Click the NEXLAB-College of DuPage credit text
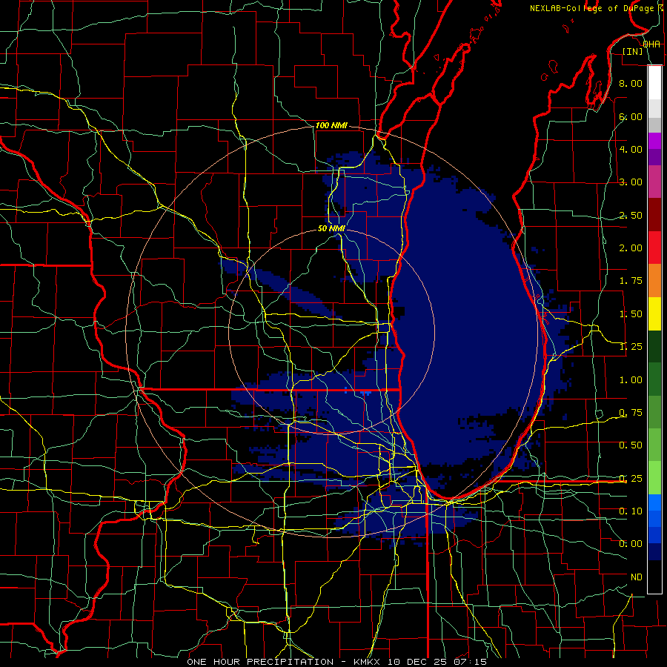This screenshot has width=667, height=667. (592, 8)
